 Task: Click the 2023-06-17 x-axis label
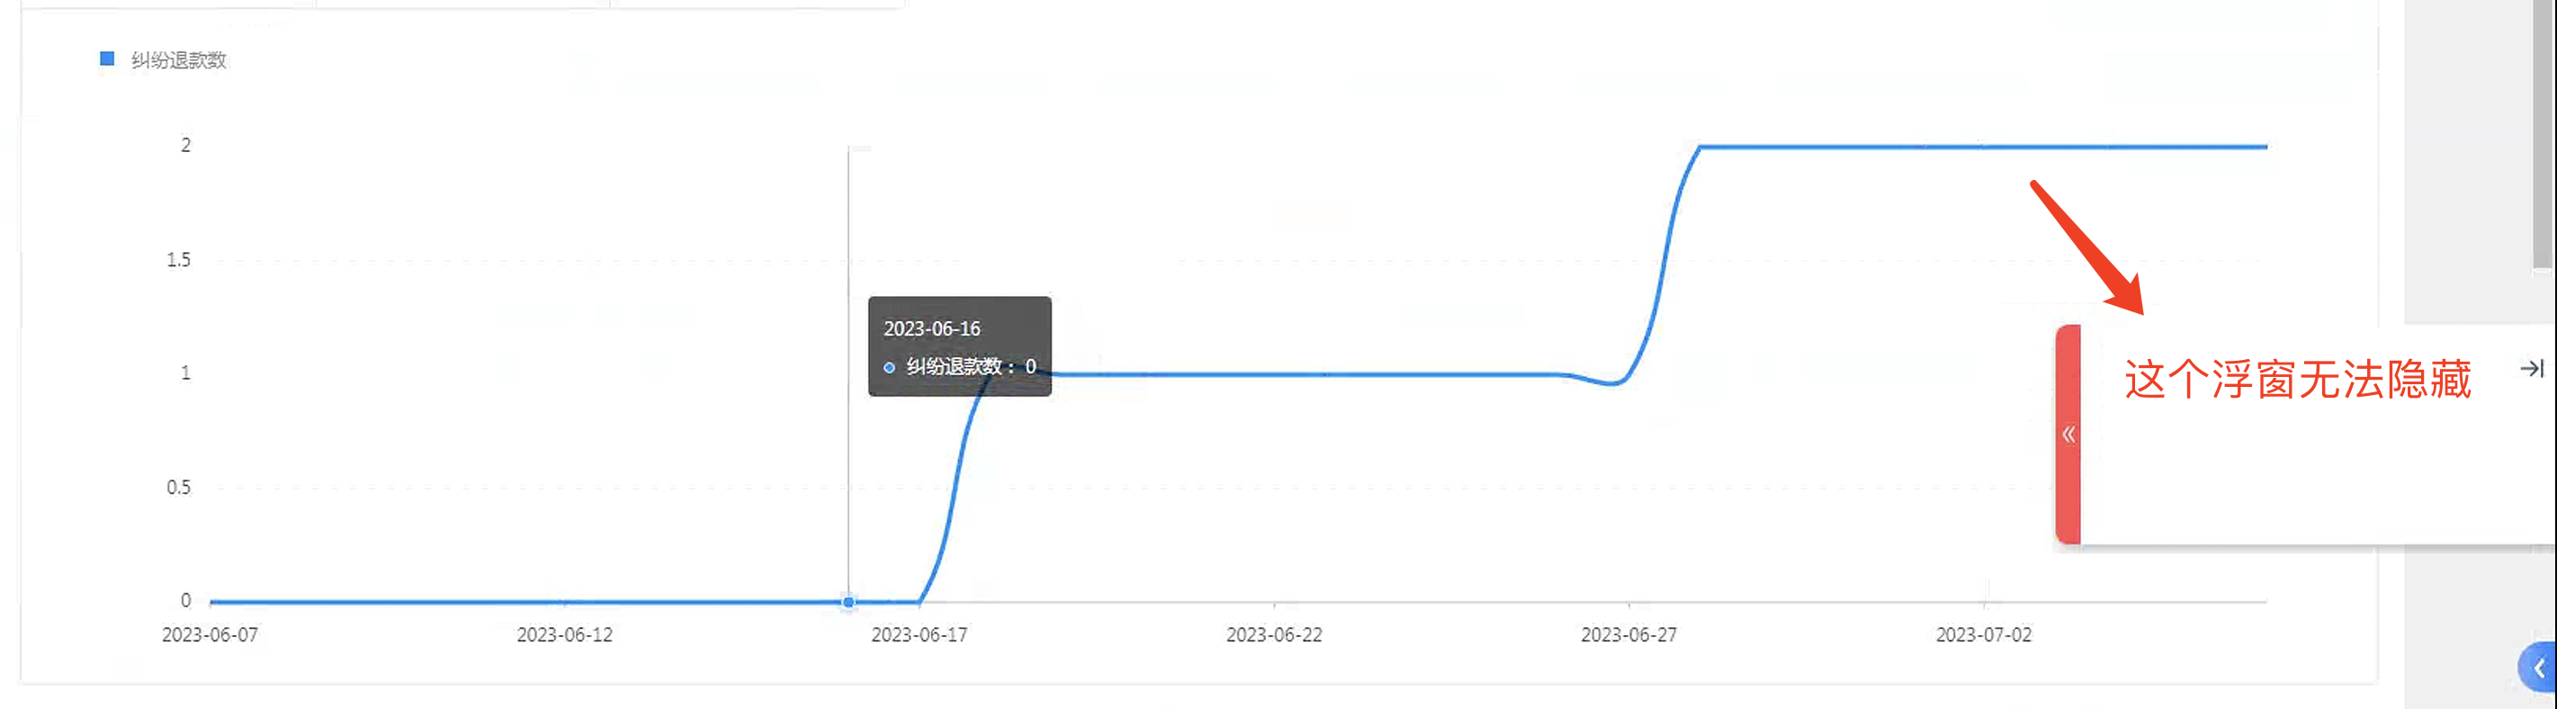click(920, 634)
